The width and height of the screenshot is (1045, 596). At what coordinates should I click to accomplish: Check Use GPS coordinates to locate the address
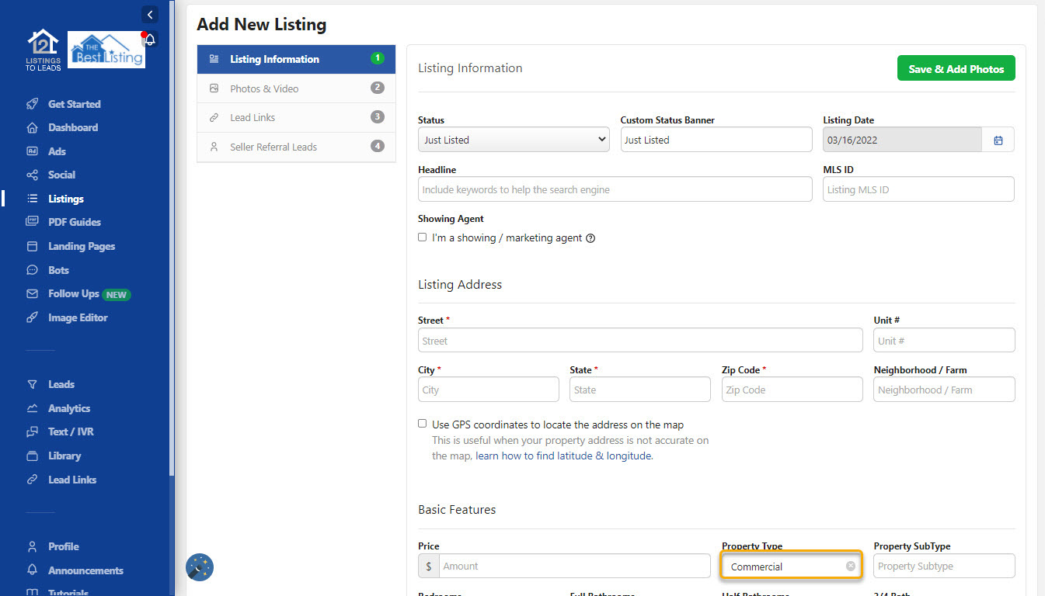(x=422, y=423)
